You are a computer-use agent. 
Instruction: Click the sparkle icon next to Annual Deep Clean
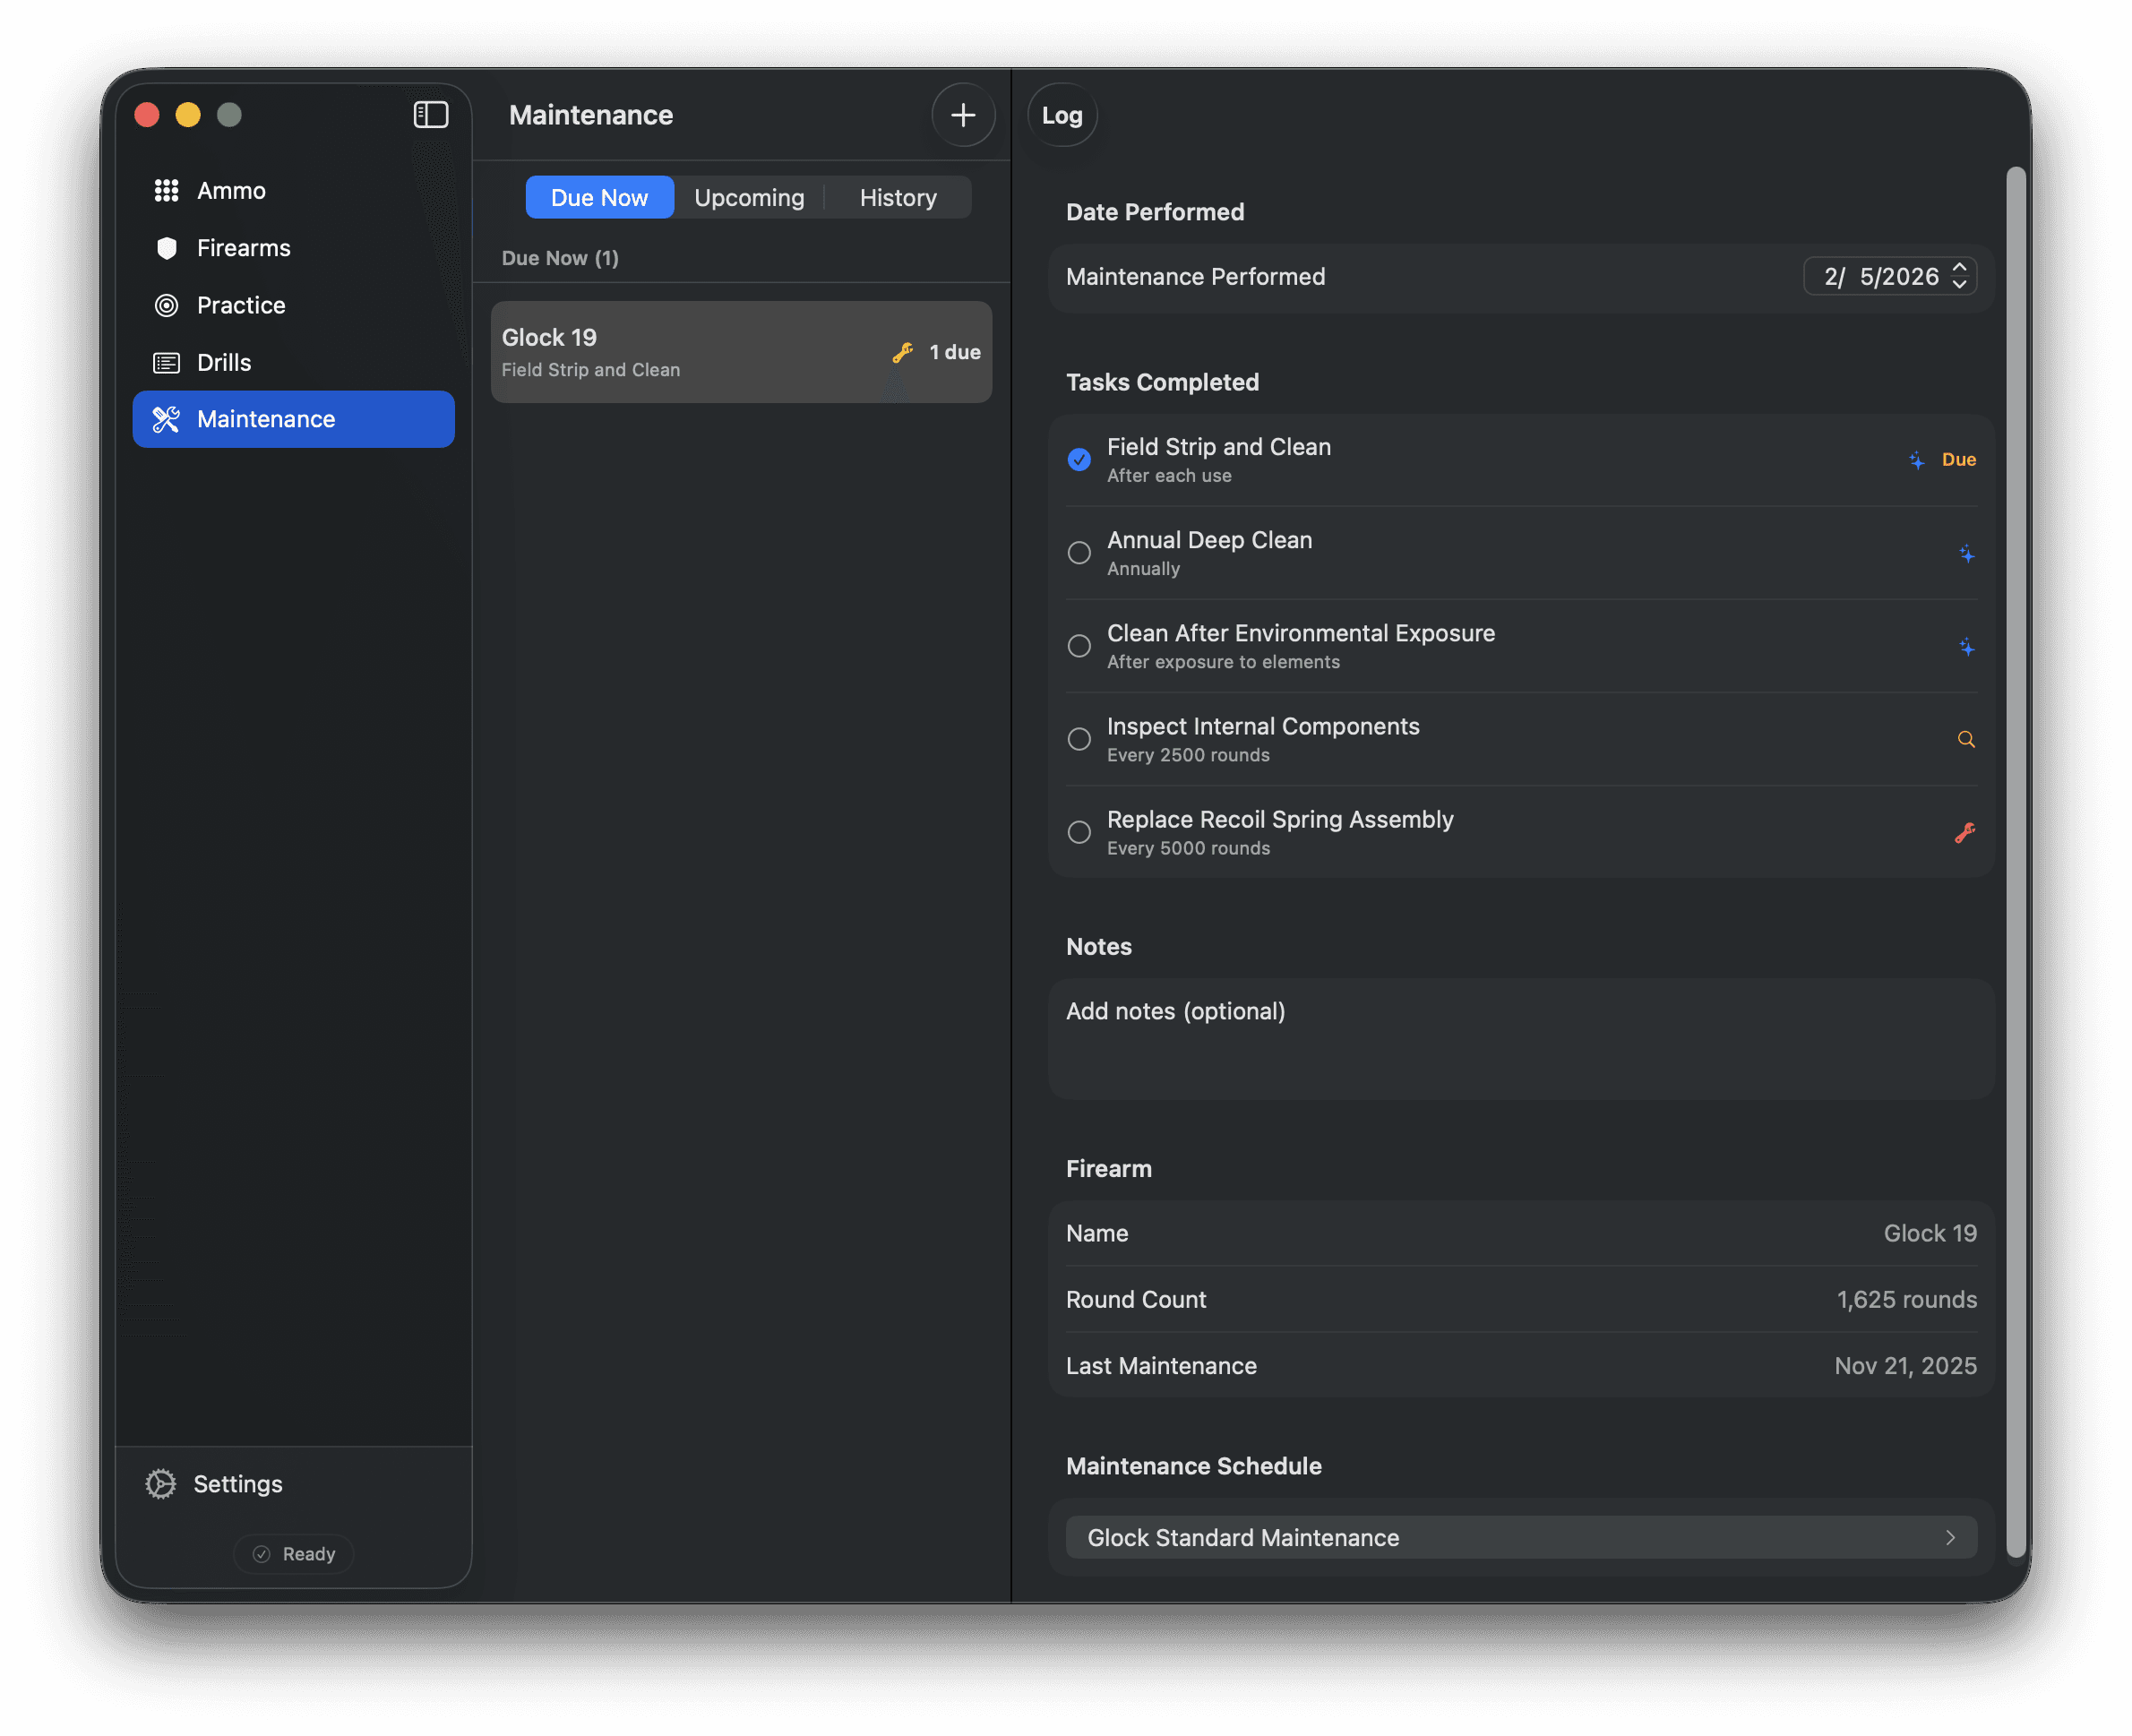[x=1966, y=553]
